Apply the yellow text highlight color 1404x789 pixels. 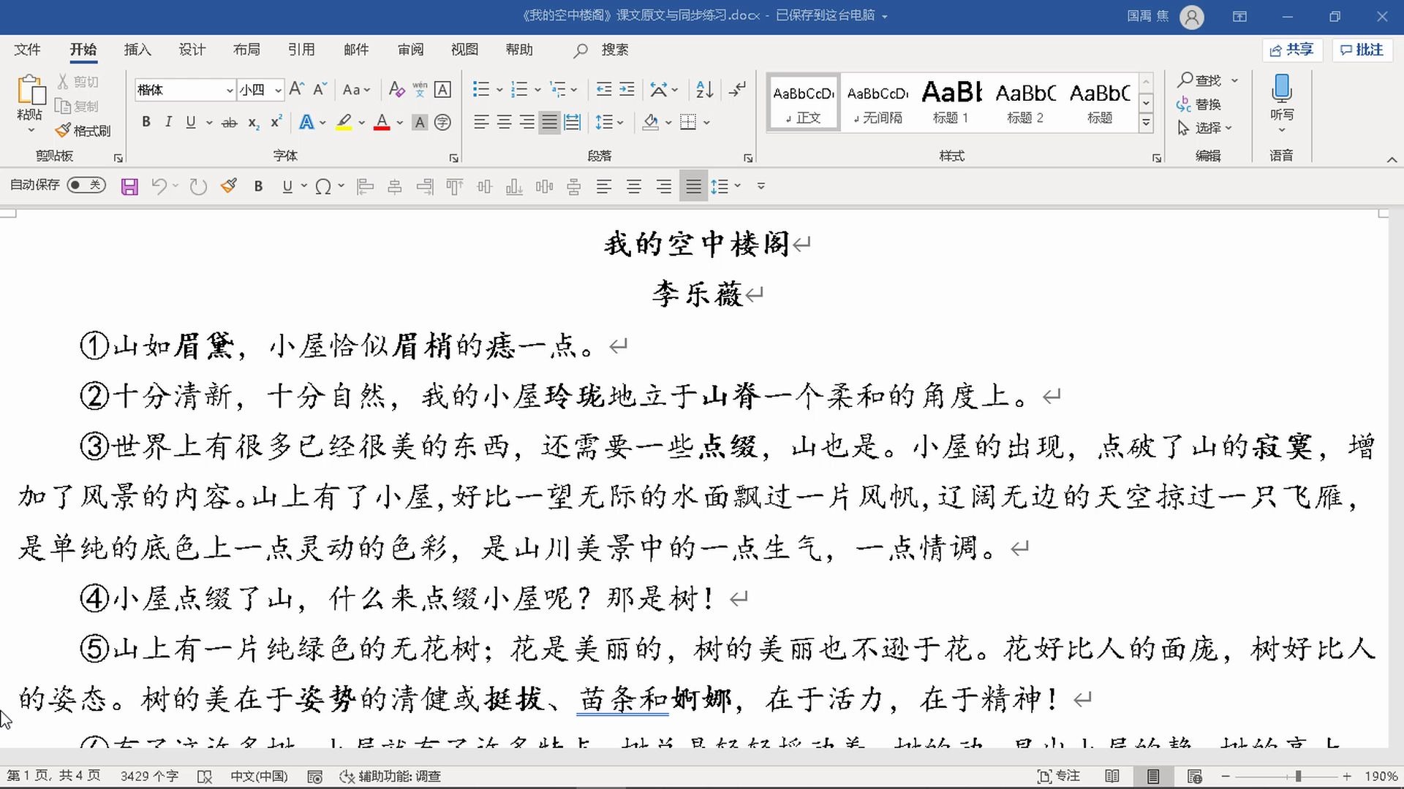click(x=344, y=122)
